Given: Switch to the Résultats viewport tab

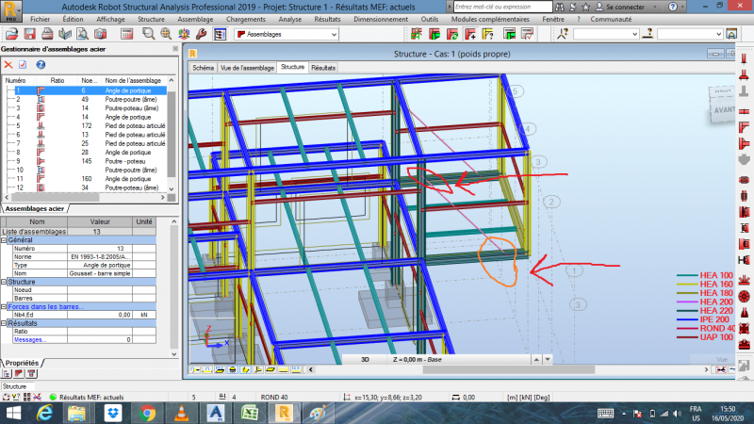Looking at the screenshot, I should click(x=323, y=68).
